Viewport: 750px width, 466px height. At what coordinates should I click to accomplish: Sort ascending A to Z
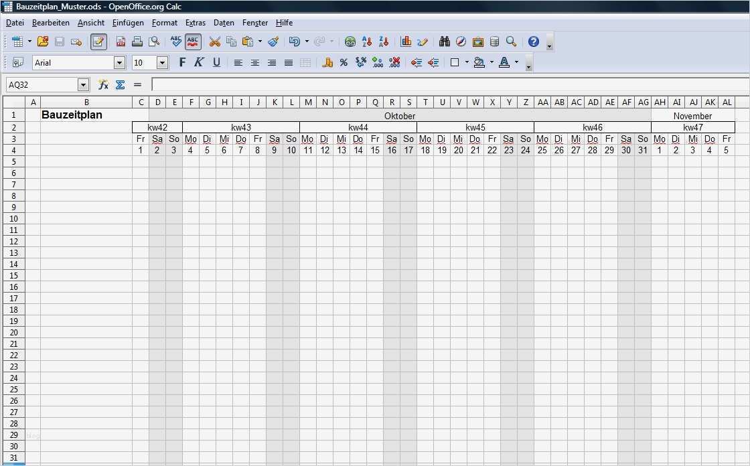367,42
